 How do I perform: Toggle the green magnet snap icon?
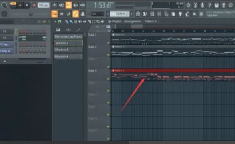coord(60,22)
